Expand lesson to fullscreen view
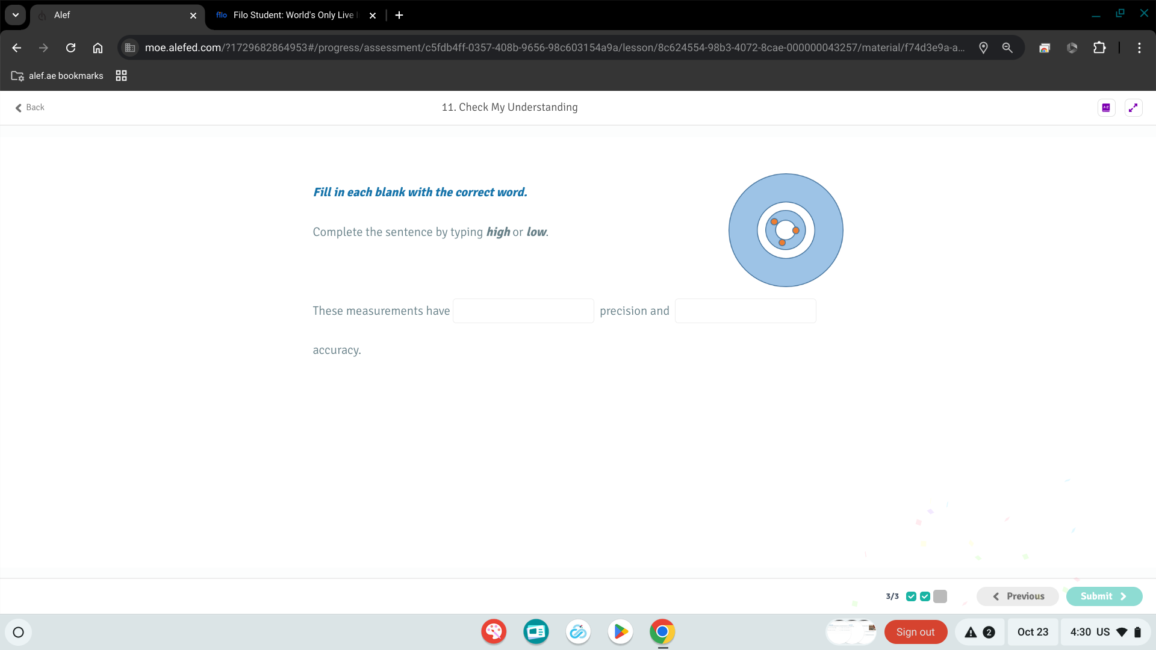This screenshot has width=1156, height=650. click(1133, 108)
